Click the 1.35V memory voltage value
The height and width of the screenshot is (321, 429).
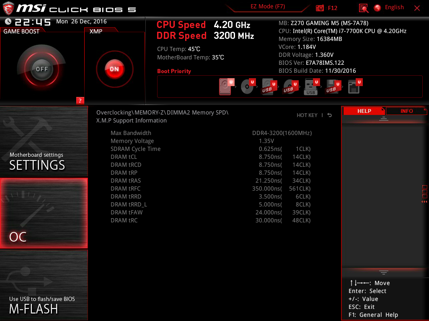tap(266, 141)
